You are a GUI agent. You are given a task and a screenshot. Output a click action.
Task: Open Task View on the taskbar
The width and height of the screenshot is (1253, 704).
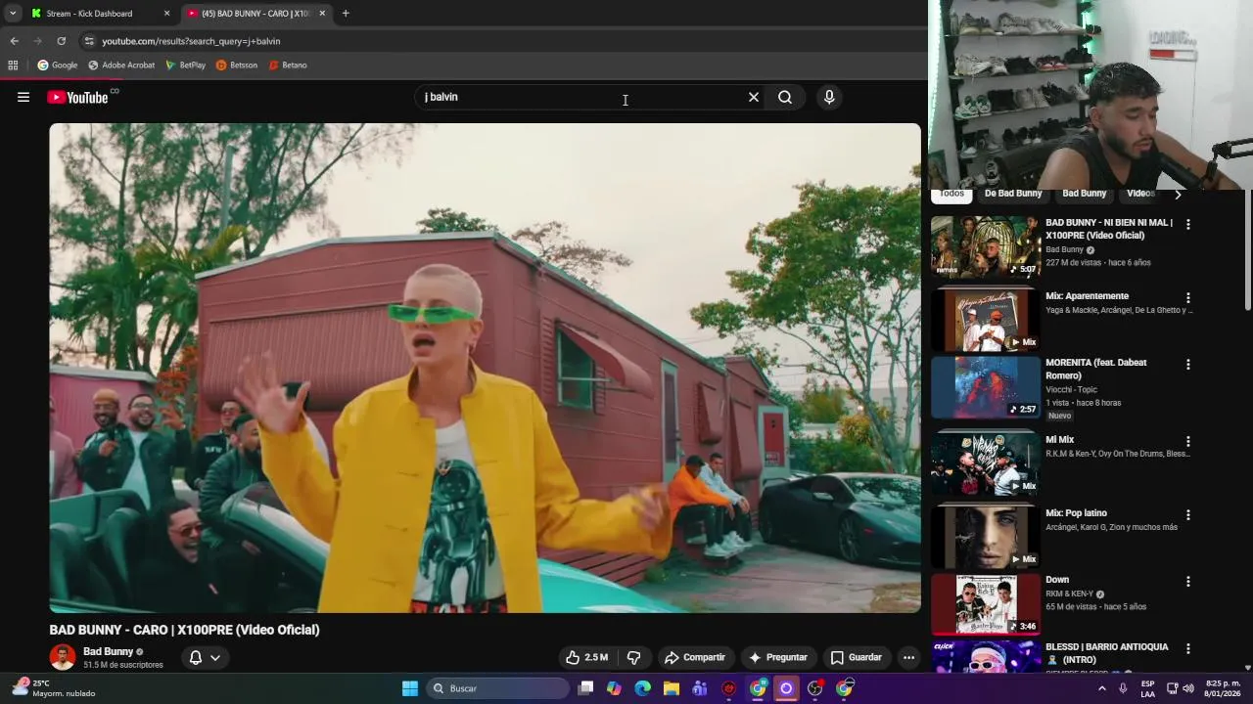point(585,688)
